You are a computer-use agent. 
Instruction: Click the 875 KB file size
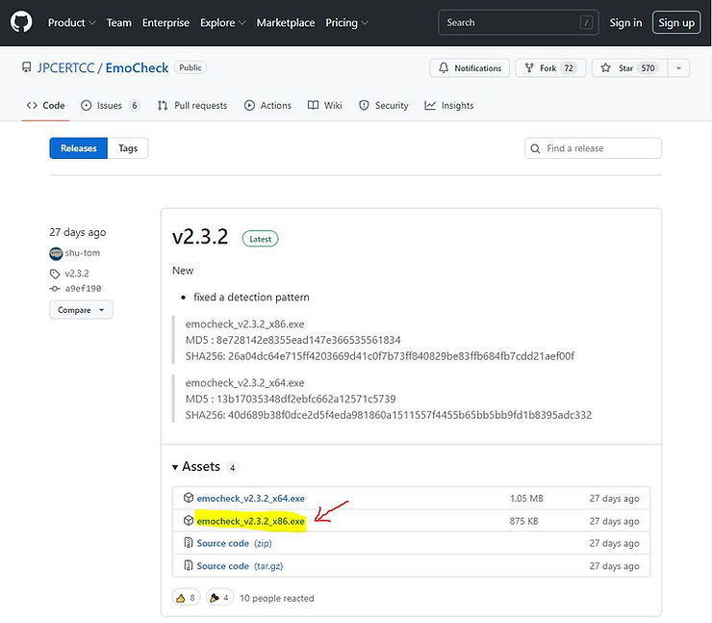[x=523, y=521]
